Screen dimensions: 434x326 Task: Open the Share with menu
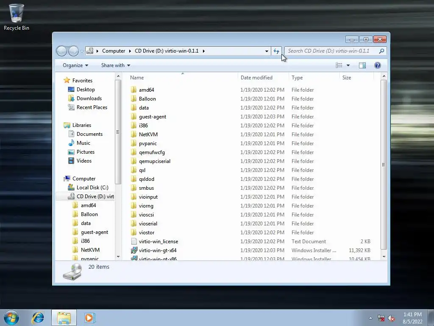(115, 65)
